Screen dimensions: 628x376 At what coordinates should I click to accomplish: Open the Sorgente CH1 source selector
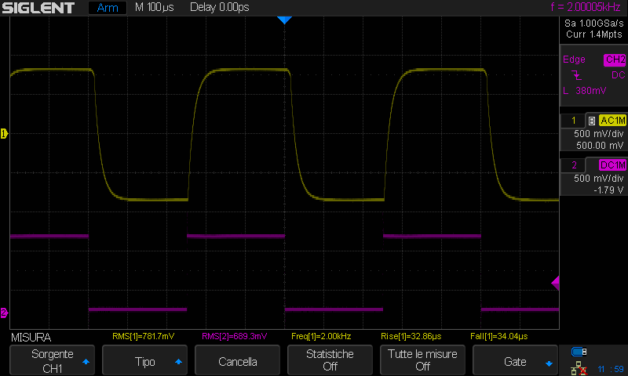point(52,360)
